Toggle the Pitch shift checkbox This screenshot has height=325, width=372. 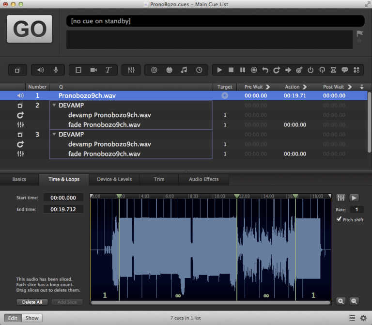[339, 219]
